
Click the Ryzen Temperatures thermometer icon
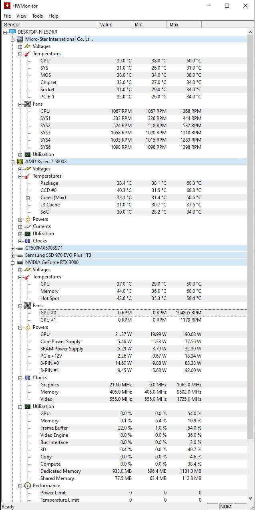click(27, 176)
